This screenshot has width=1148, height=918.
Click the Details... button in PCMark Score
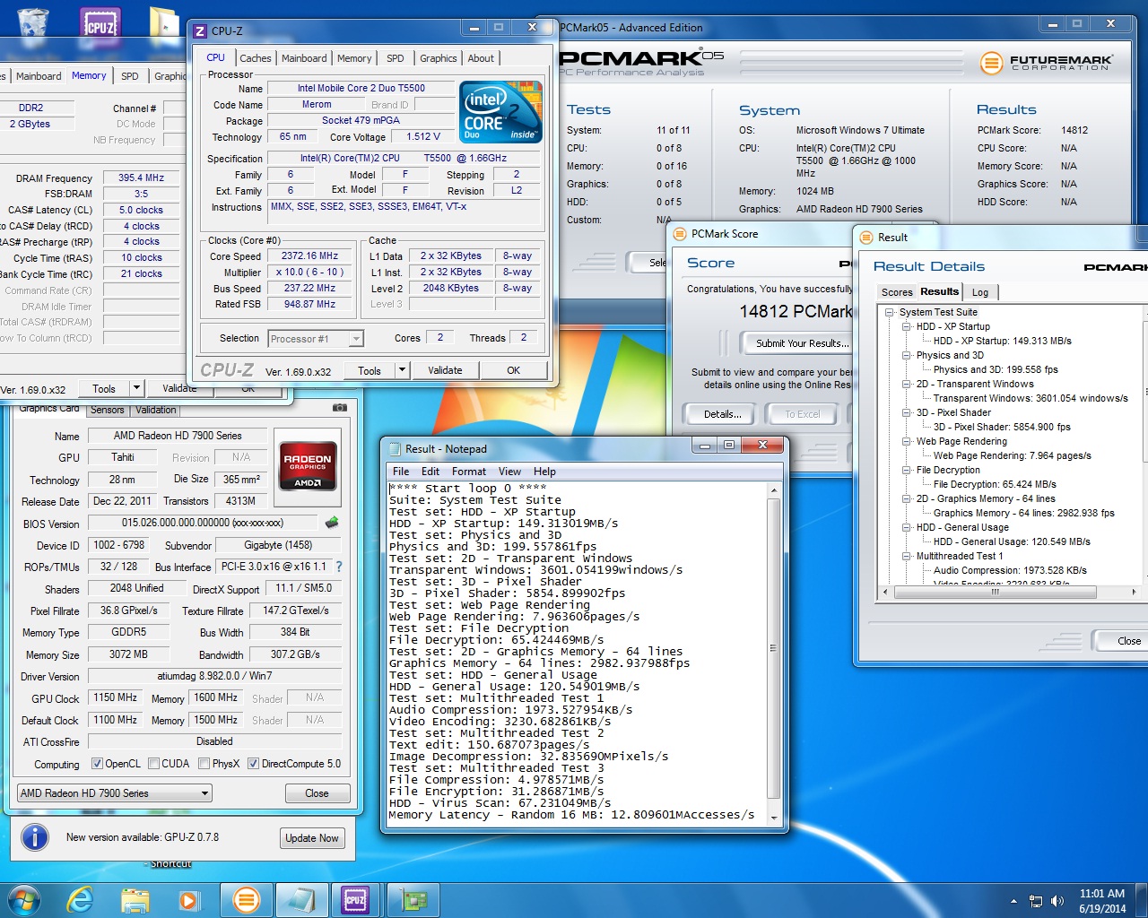point(723,414)
